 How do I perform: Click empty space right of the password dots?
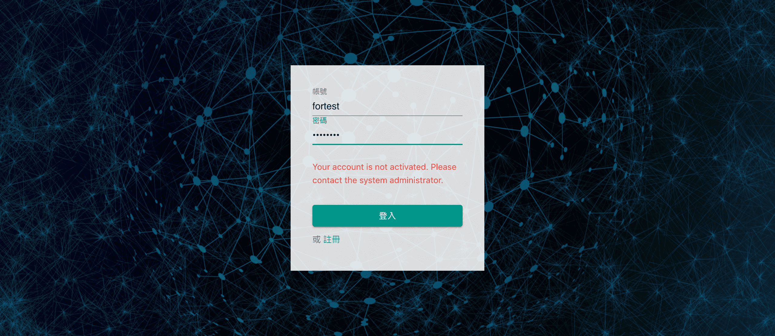(403, 135)
